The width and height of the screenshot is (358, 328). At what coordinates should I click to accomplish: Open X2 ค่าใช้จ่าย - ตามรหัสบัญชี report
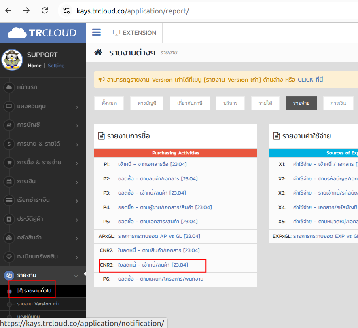(x=326, y=179)
